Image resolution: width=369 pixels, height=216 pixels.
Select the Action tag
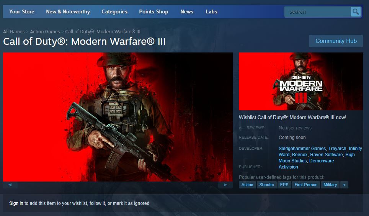click(x=247, y=185)
